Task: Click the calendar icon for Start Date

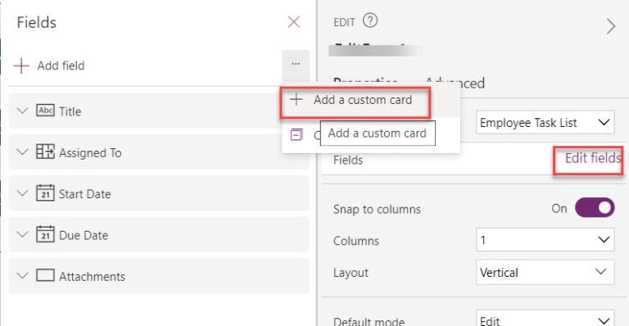Action: [45, 192]
